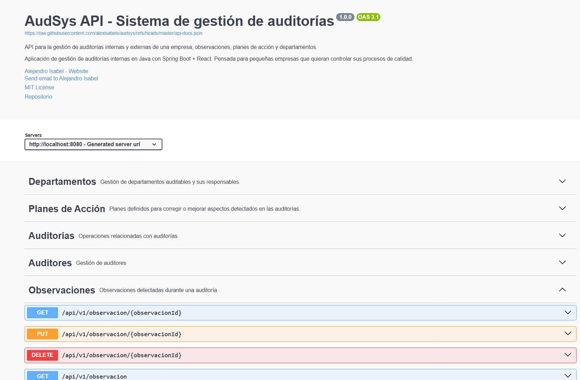This screenshot has height=380, width=580.
Task: Expand the Auditorías section chevron
Action: [562, 236]
